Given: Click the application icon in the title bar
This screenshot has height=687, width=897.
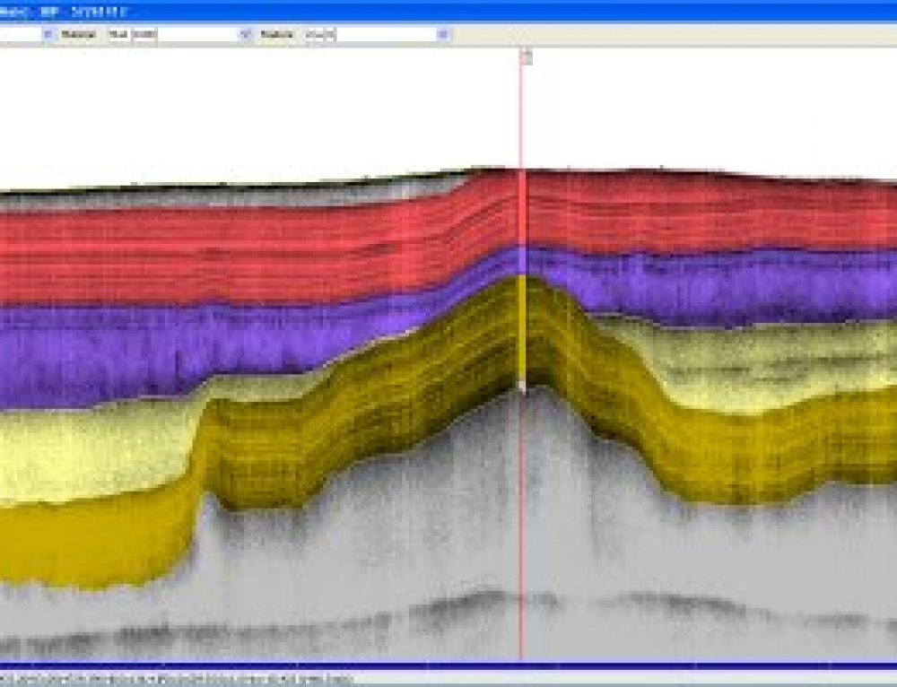Looking at the screenshot, I should coord(7,11).
